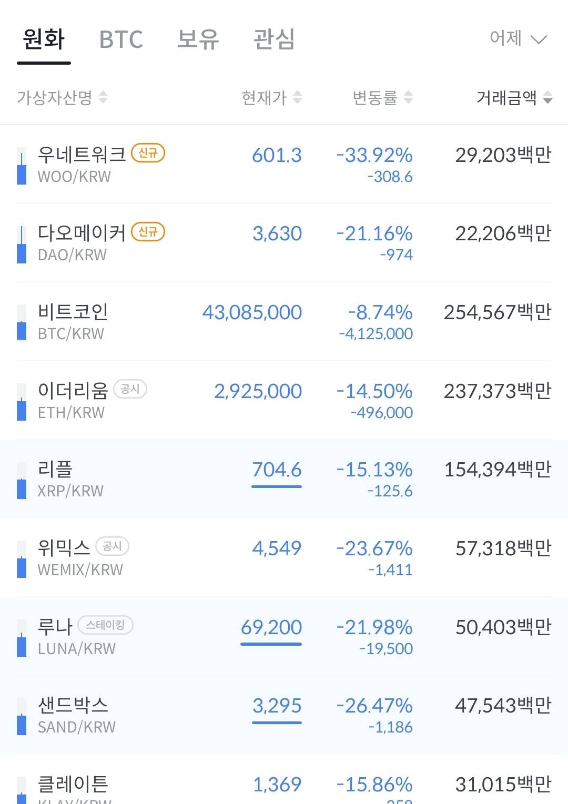The width and height of the screenshot is (568, 804).
Task: Click the SAND/KRW candlestick mini chart icon
Action: coord(22,717)
